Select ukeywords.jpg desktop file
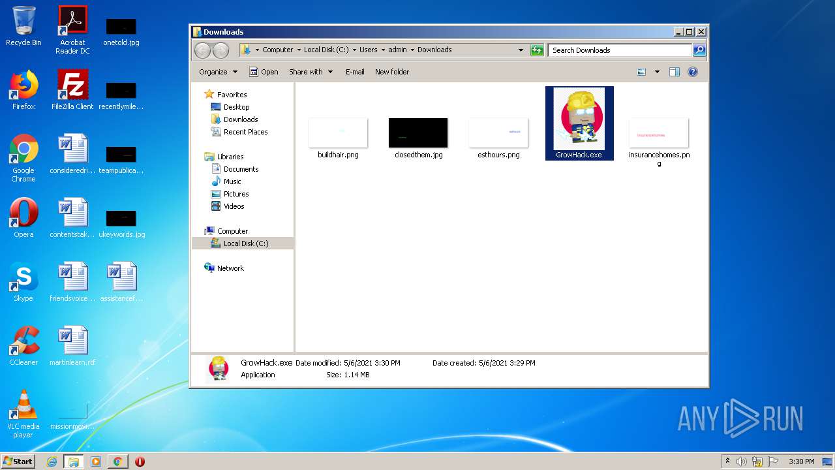Viewport: 835px width, 470px height. 121,223
